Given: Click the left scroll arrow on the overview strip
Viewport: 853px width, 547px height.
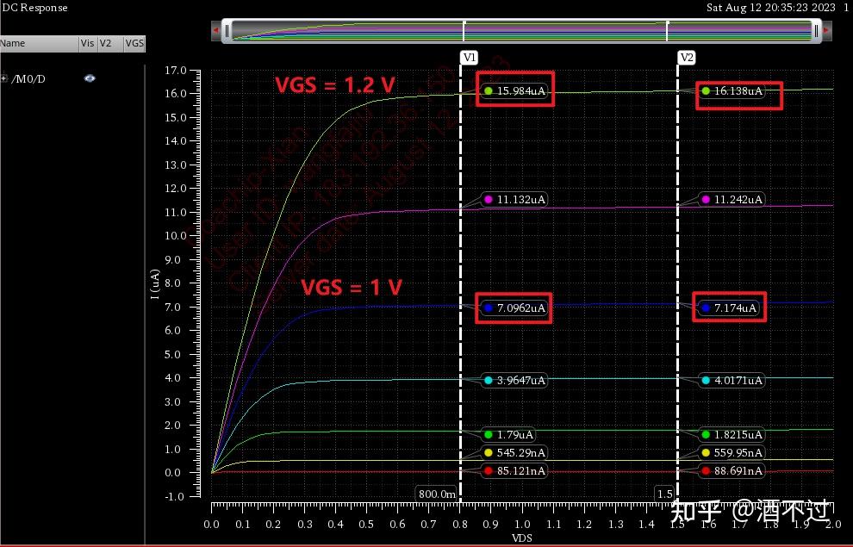Looking at the screenshot, I should tap(214, 30).
